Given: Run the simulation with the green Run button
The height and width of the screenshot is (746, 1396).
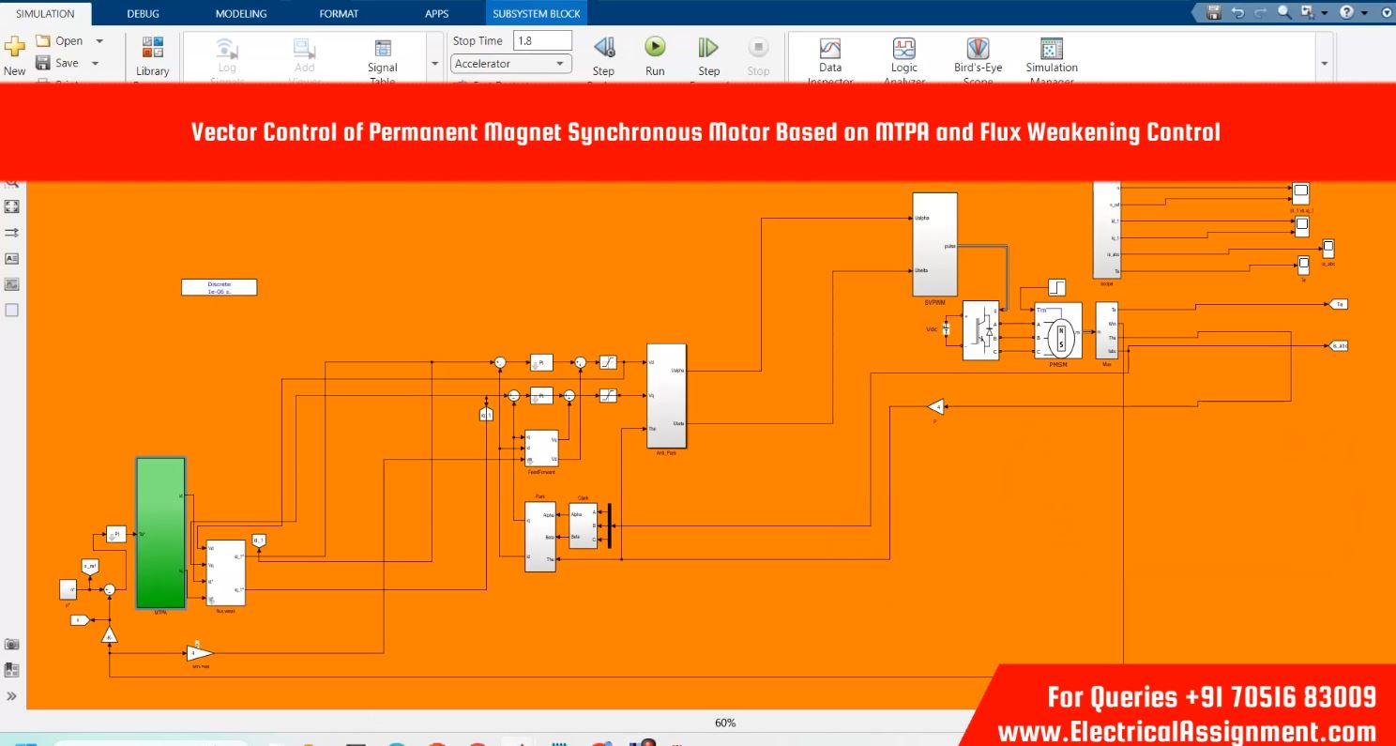Looking at the screenshot, I should 655,48.
